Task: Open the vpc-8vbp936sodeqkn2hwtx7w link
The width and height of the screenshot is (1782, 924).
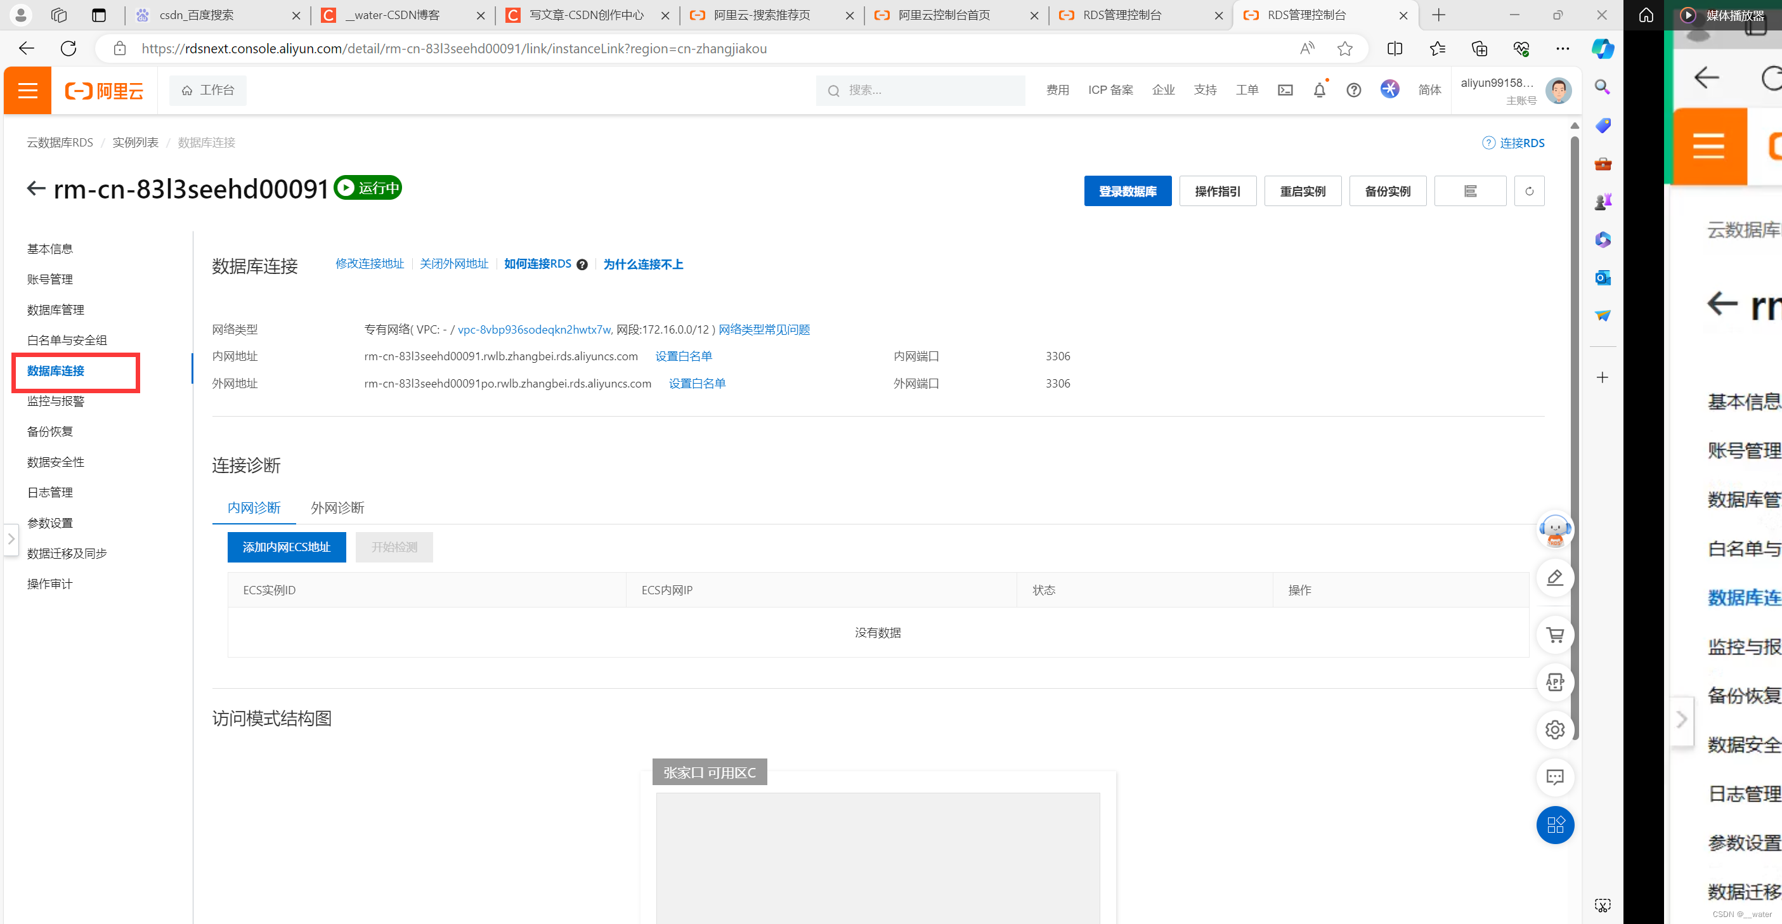Action: click(534, 329)
